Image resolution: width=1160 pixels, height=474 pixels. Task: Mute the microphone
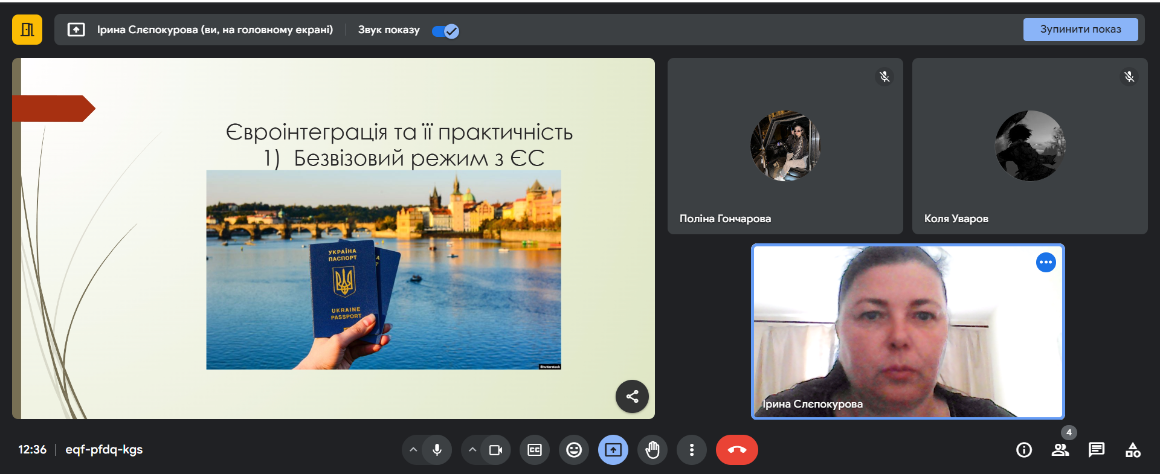(x=437, y=450)
